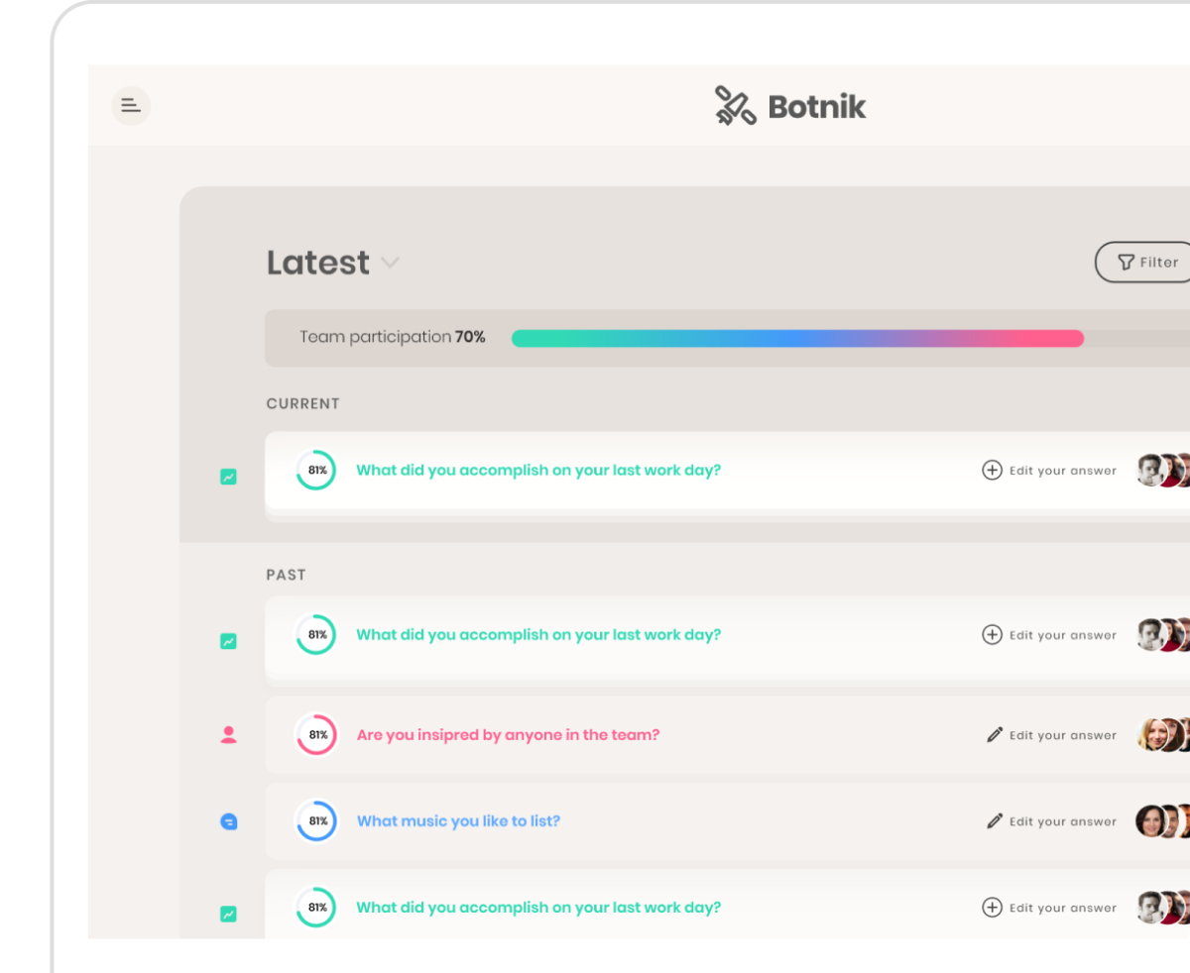Click "Edit your answer" on the first Past question
The height and width of the screenshot is (973, 1190).
point(1062,635)
